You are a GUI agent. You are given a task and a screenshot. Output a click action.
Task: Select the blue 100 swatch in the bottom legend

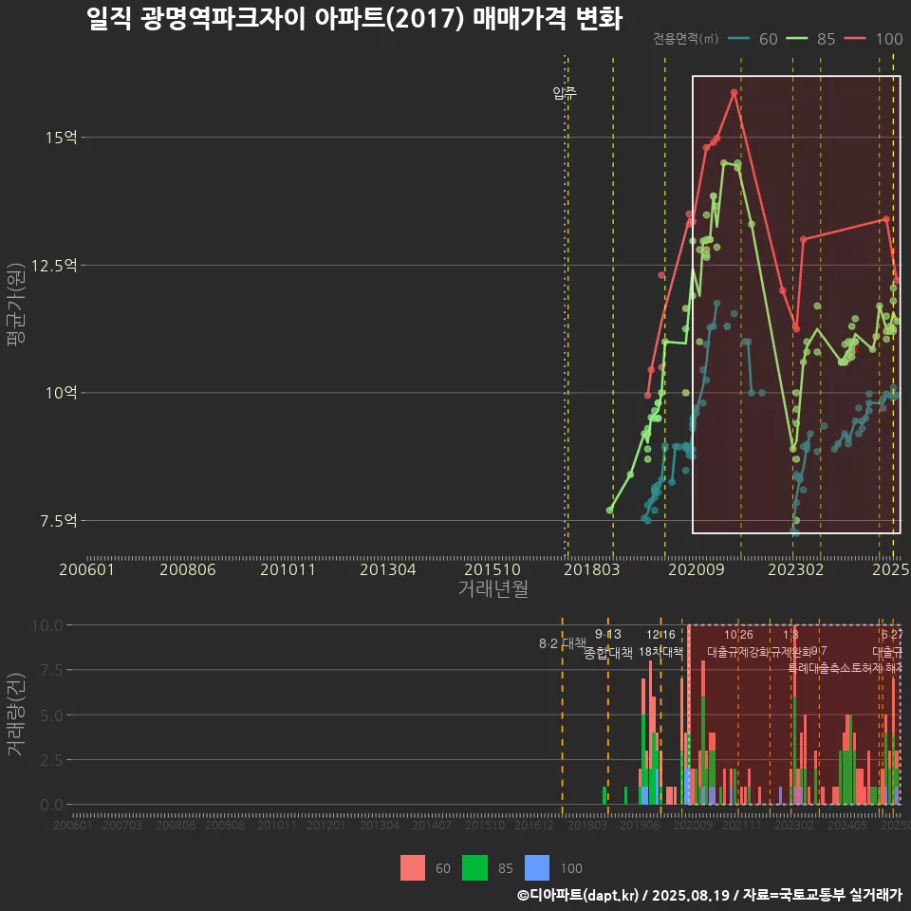coord(537,868)
